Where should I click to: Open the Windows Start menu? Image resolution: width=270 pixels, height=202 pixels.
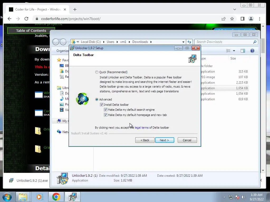pyautogui.click(x=7, y=197)
